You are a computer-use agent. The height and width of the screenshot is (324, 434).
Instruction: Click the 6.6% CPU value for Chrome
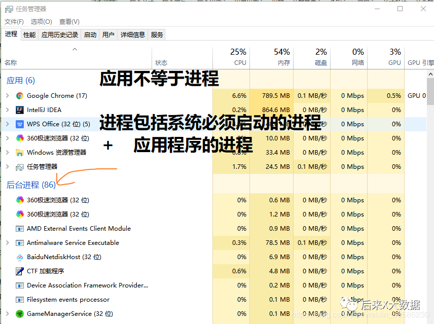(x=239, y=96)
